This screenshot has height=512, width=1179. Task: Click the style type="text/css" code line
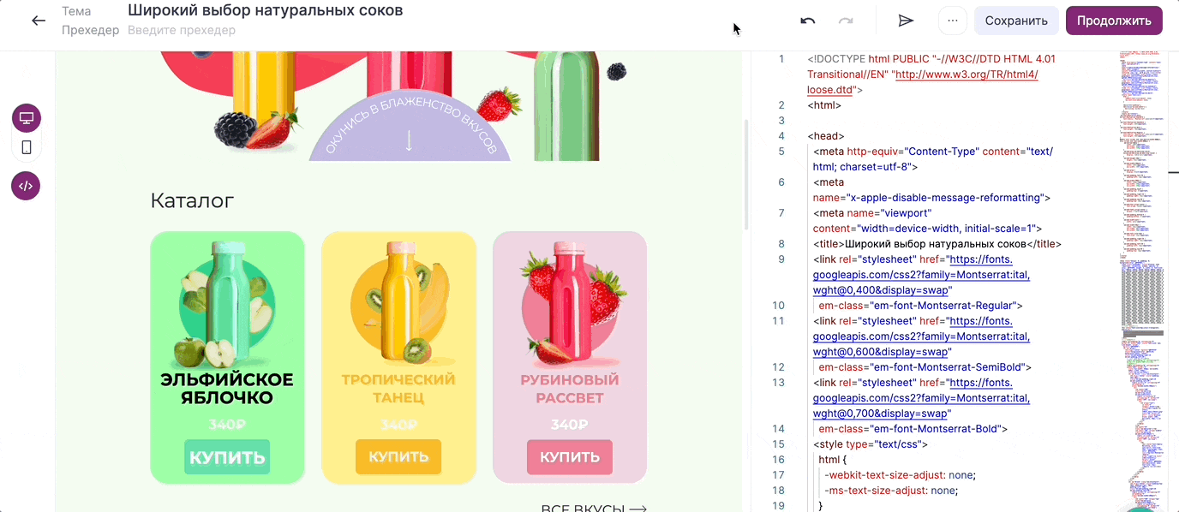(871, 444)
